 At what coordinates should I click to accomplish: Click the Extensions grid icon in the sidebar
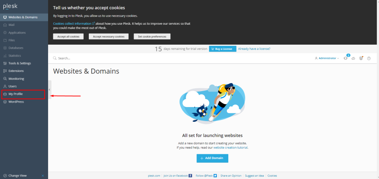(x=5, y=71)
